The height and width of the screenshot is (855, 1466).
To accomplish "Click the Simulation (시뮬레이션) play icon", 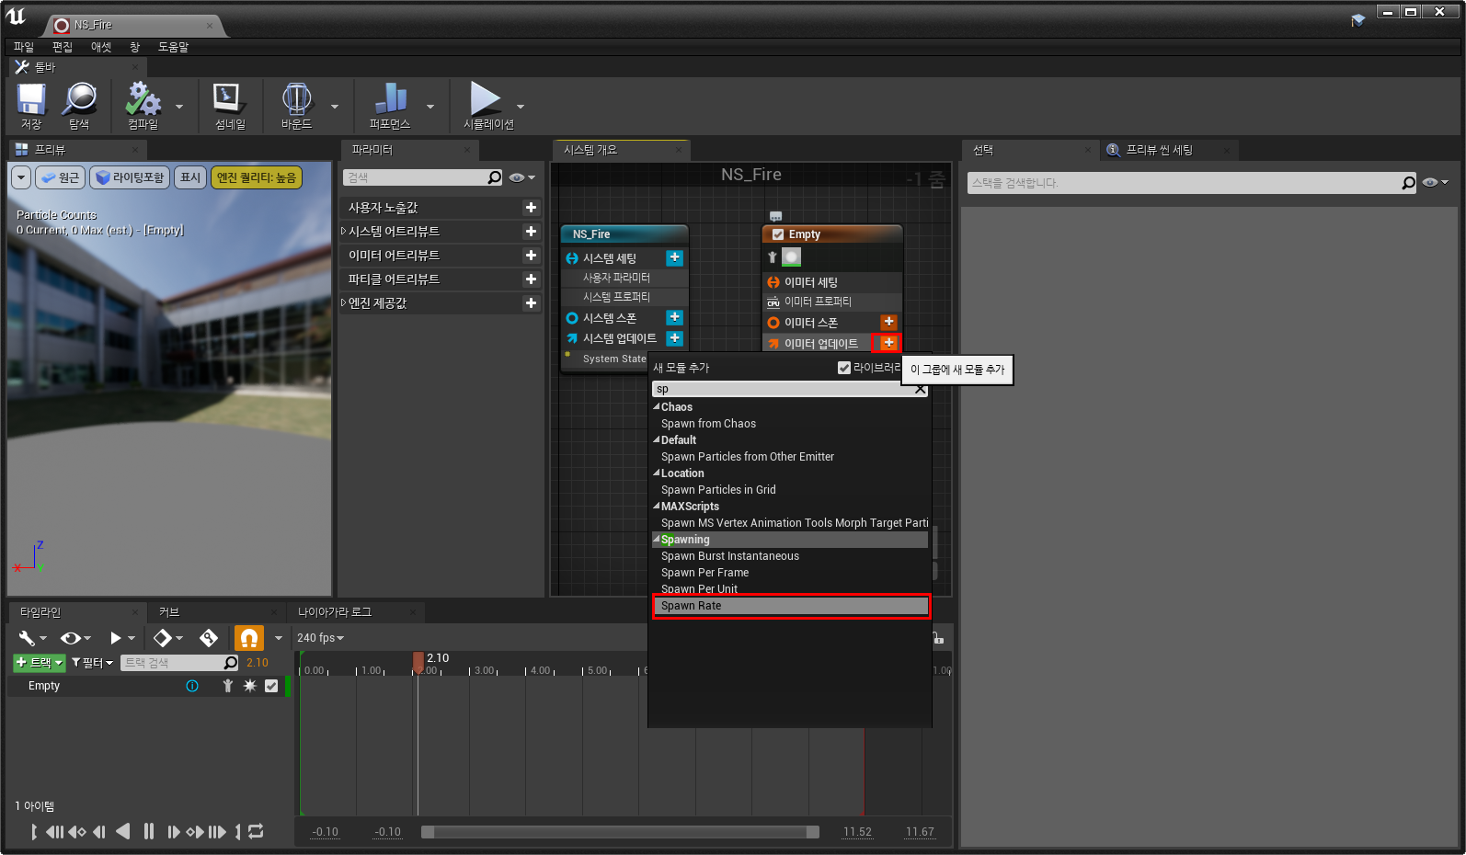I will pos(487,106).
